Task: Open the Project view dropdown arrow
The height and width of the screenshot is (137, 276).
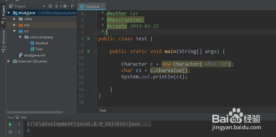Action: (44, 6)
